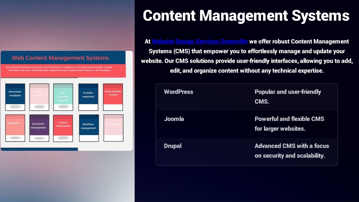The width and height of the screenshot is (359, 202).
Task: Select the Collaboration card
Action: (x=113, y=128)
